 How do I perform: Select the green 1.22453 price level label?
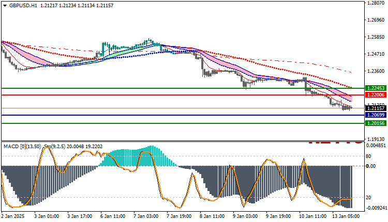[x=376, y=88]
